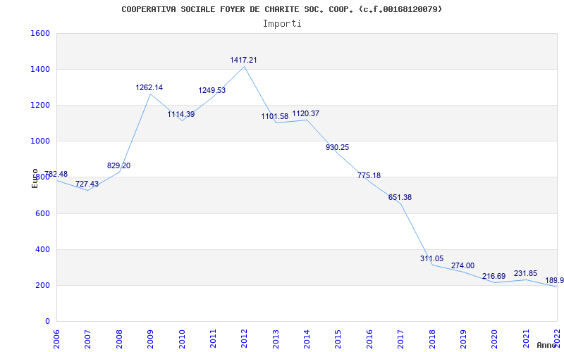Viewport: 564px width, 352px height.
Task: Click the 2013 x-axis year label
Action: (276, 339)
